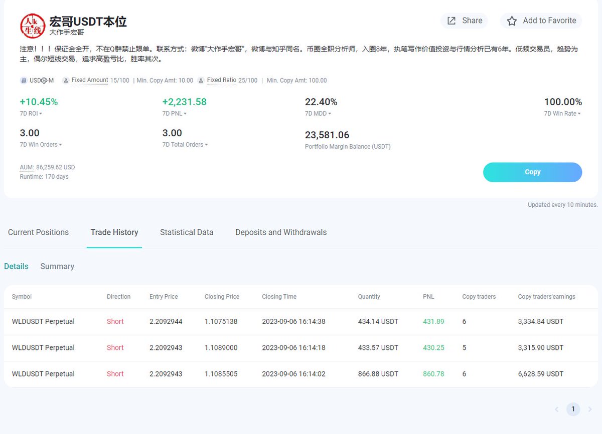The width and height of the screenshot is (602, 434).
Task: Click the trader avatar logo
Action: (x=33, y=26)
